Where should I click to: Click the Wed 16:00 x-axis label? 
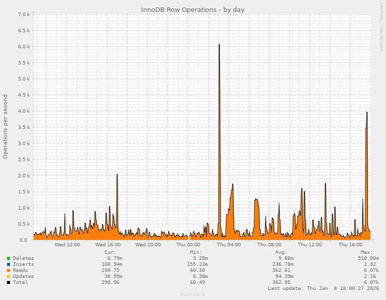click(x=108, y=245)
